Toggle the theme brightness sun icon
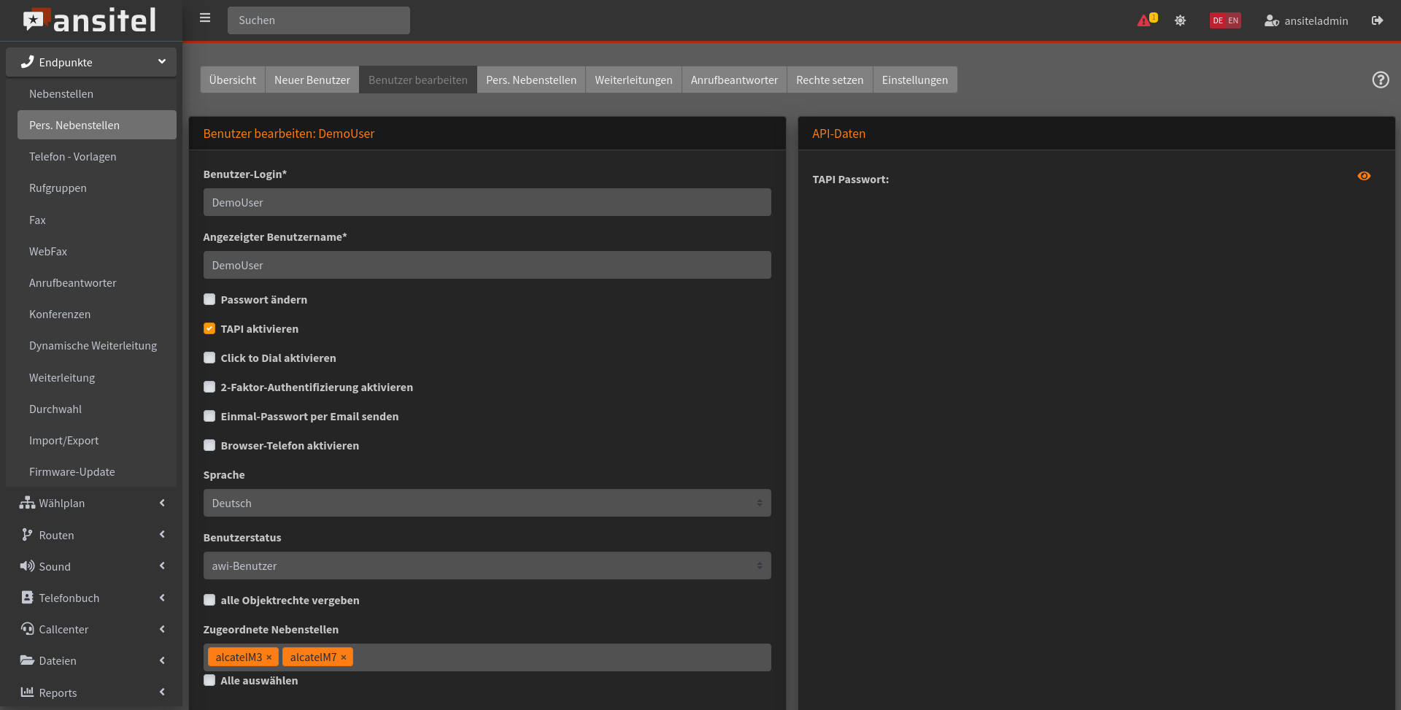Viewport: 1401px width, 710px height. pyautogui.click(x=1180, y=20)
